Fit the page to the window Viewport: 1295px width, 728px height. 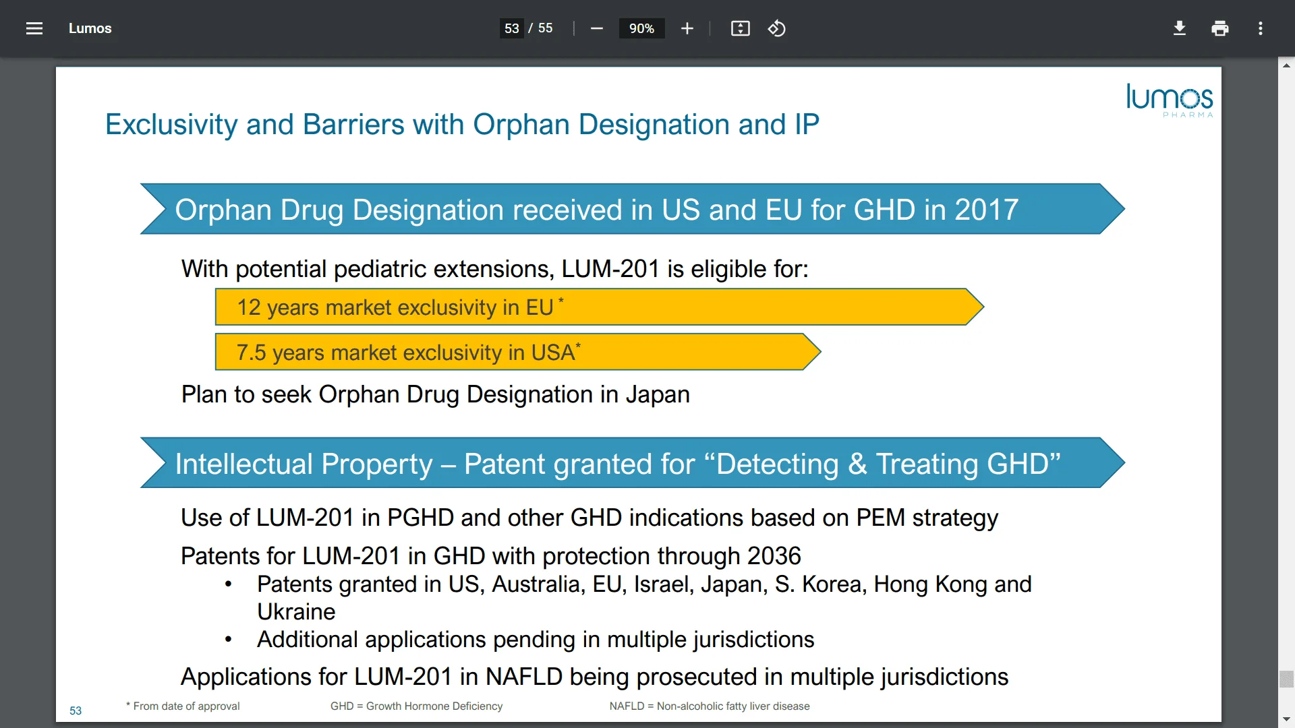[x=739, y=28]
